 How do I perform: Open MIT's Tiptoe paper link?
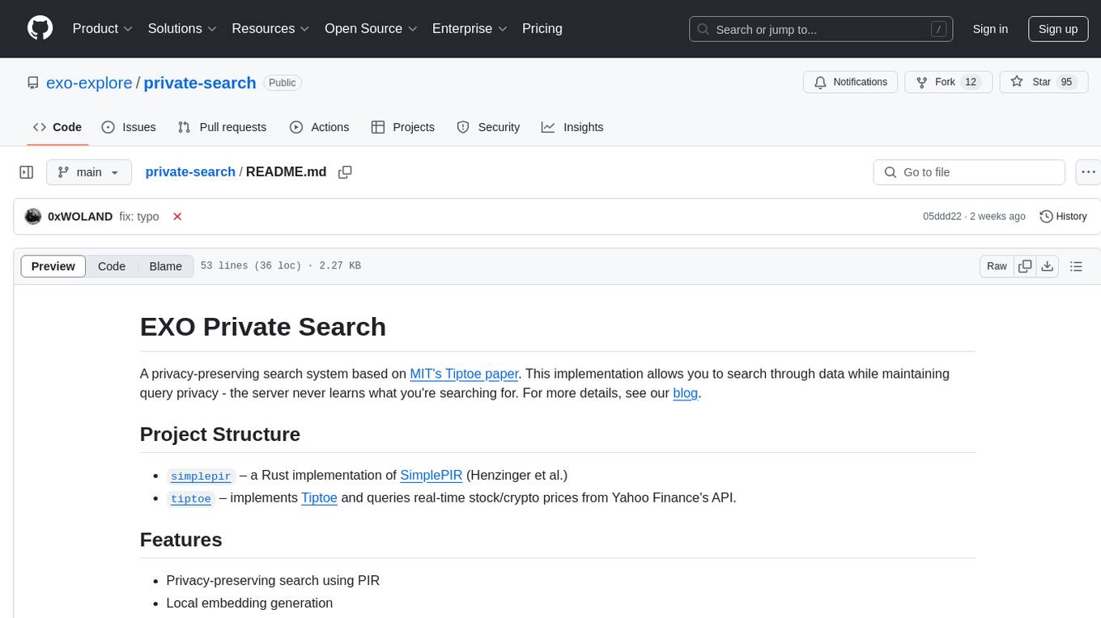click(x=464, y=374)
